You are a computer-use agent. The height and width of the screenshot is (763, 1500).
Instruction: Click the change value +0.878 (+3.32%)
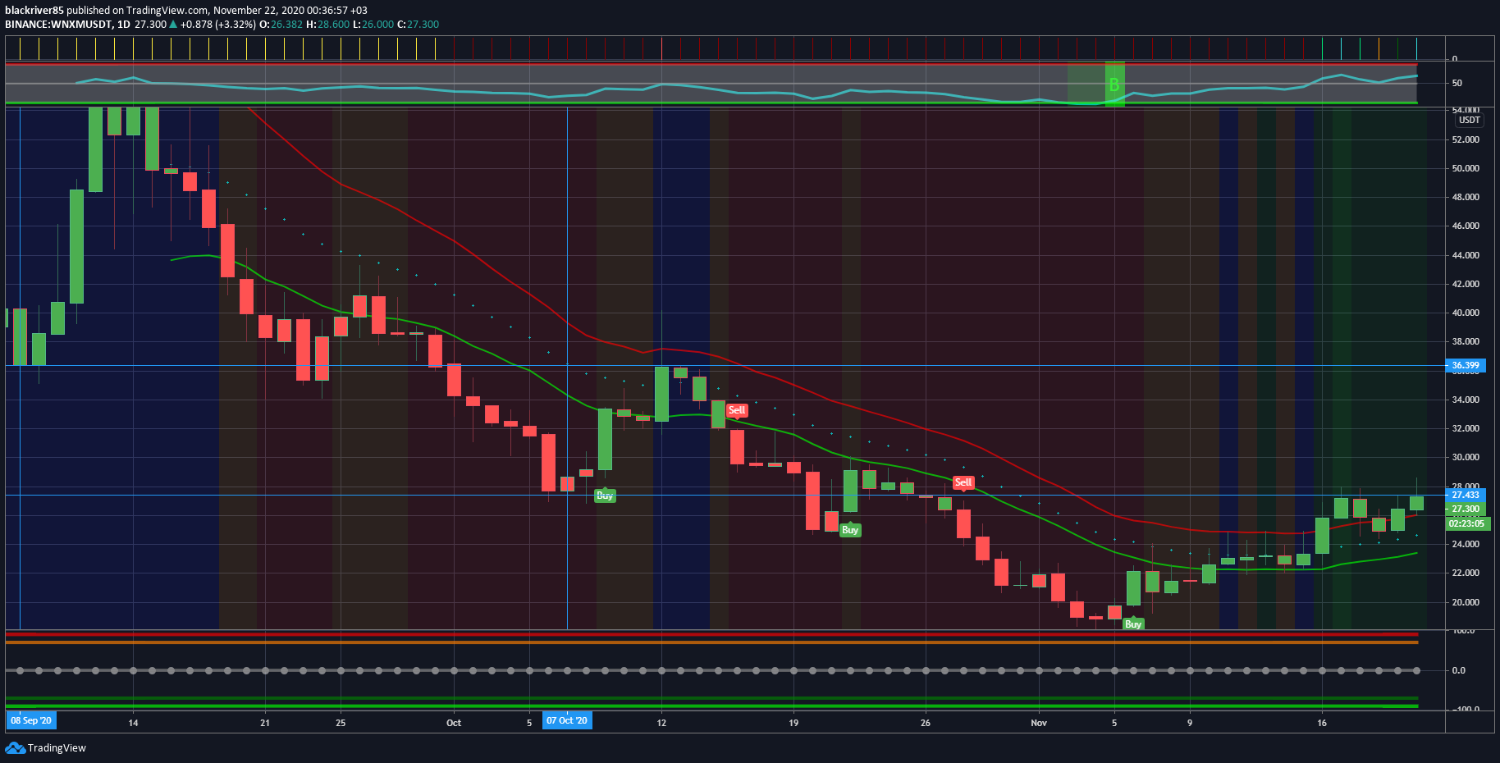pyautogui.click(x=218, y=25)
